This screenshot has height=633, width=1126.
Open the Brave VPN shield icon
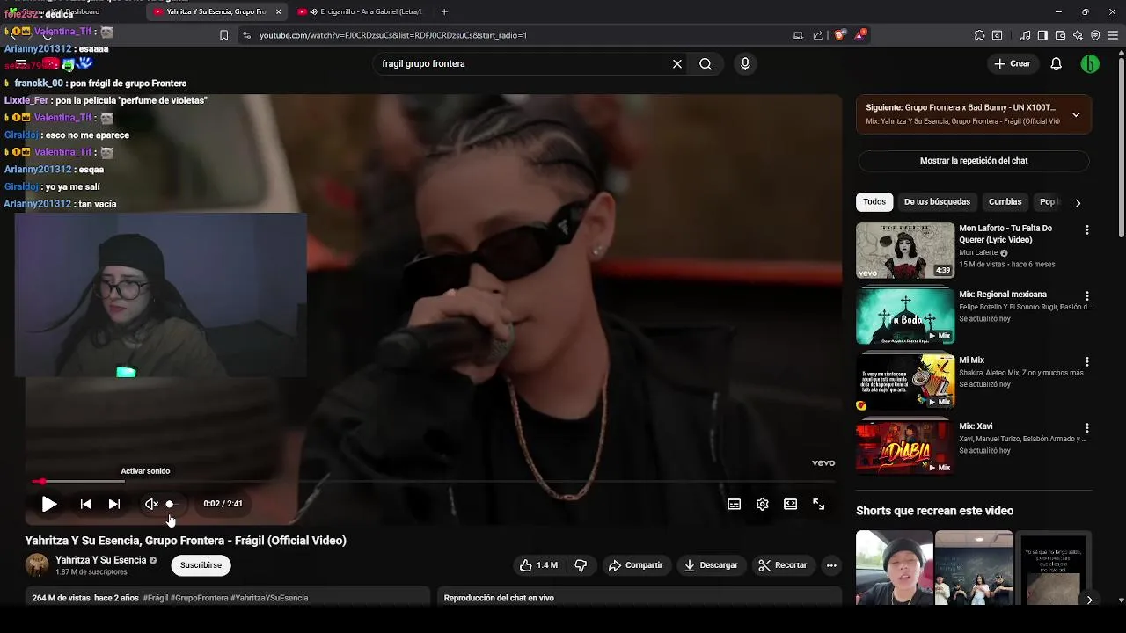1095,35
